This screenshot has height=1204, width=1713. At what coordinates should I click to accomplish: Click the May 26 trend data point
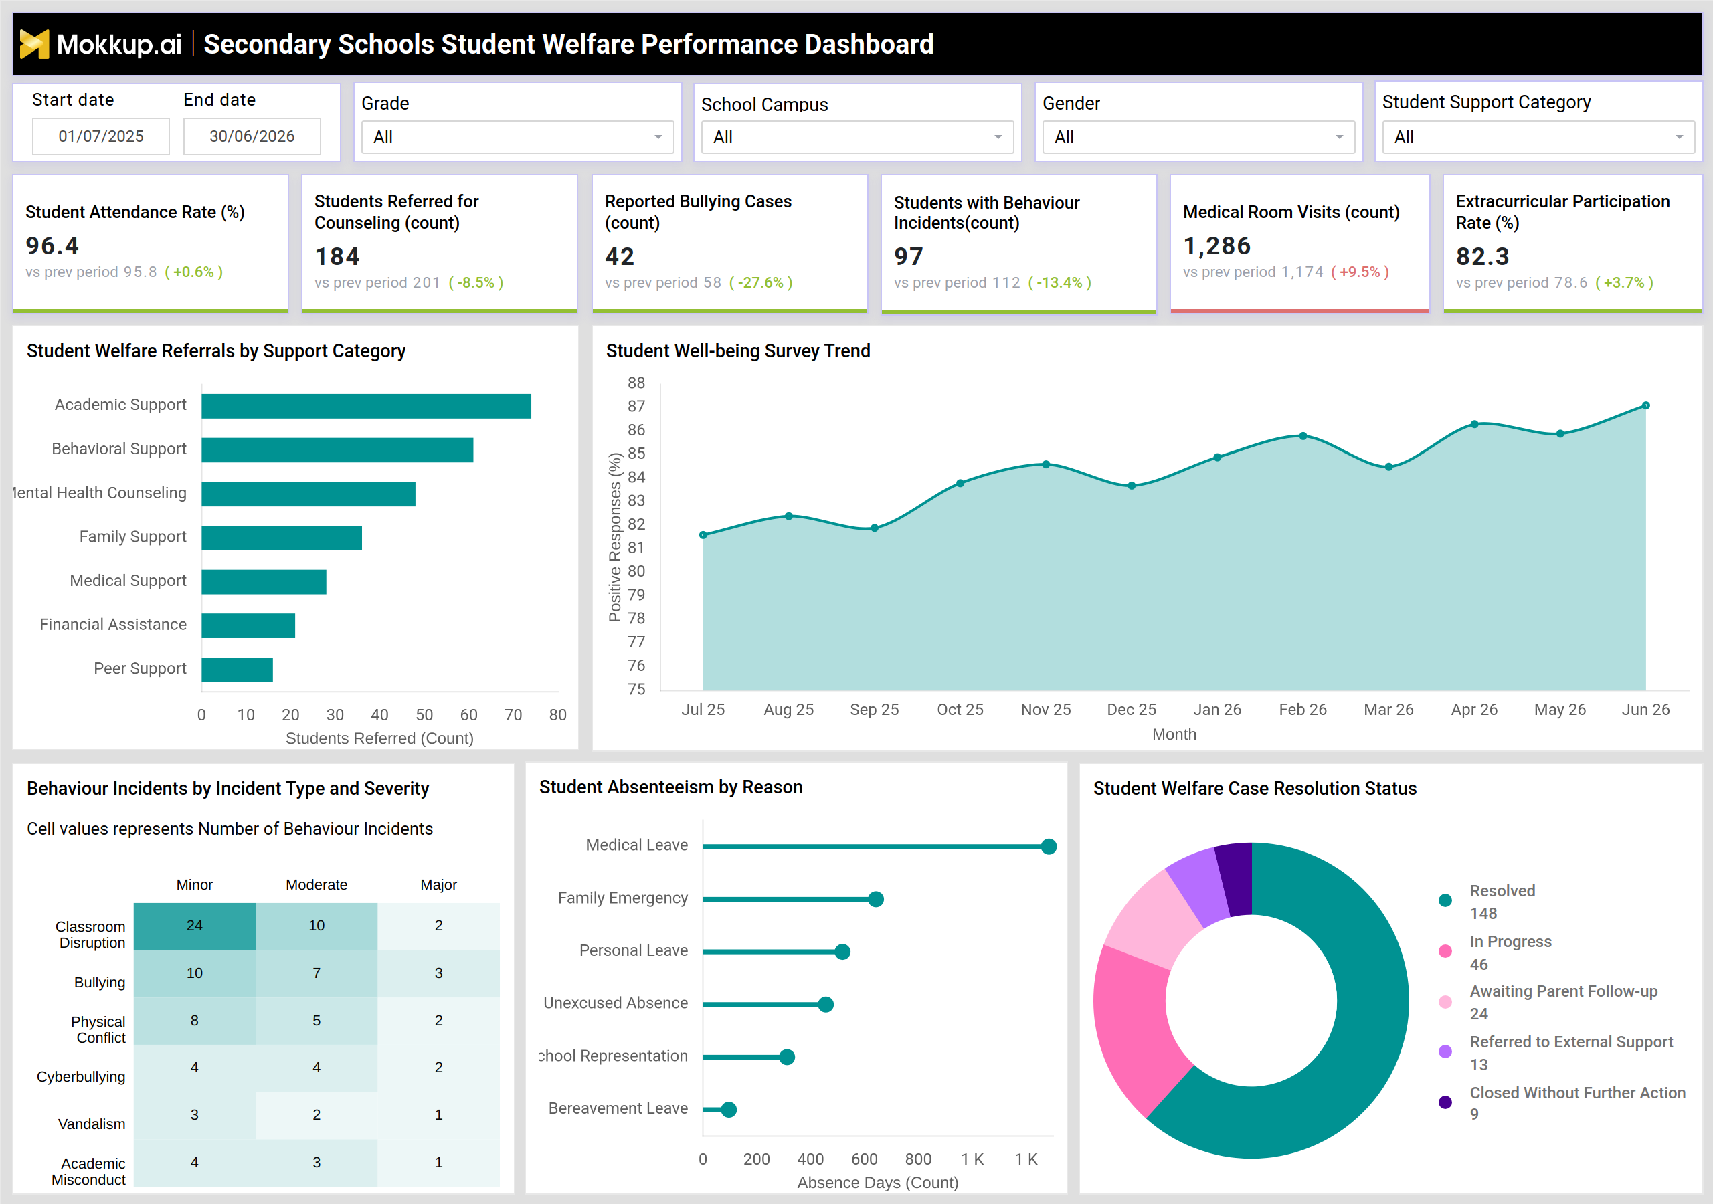tap(1560, 433)
